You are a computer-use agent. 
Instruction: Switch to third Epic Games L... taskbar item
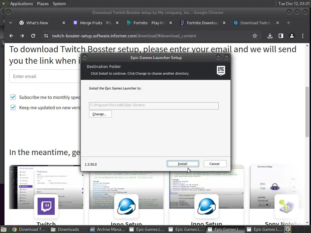click(226, 229)
